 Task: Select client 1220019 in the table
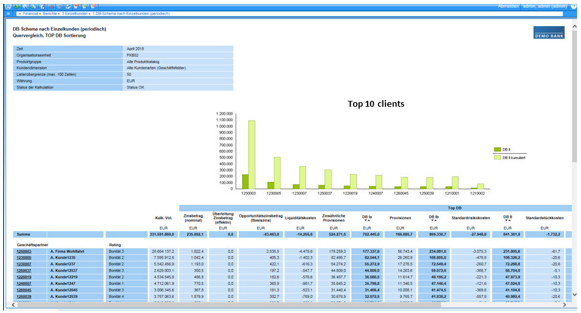(x=24, y=277)
